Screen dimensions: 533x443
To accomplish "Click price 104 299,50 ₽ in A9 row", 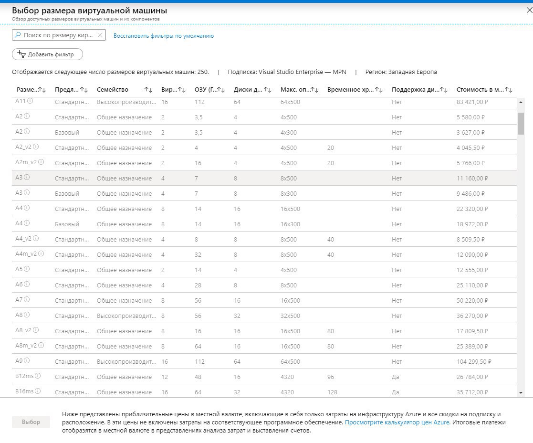I will click(474, 362).
